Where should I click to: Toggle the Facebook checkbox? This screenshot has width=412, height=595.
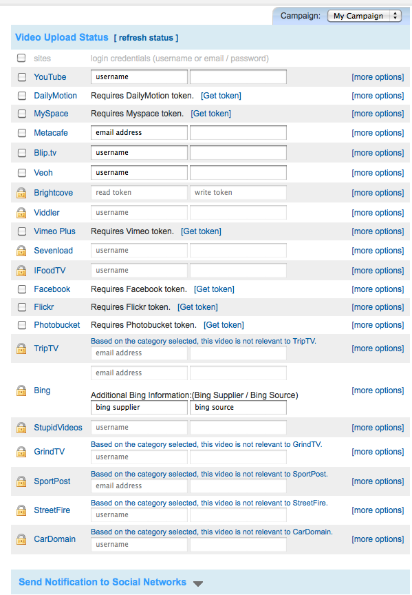pyautogui.click(x=22, y=289)
